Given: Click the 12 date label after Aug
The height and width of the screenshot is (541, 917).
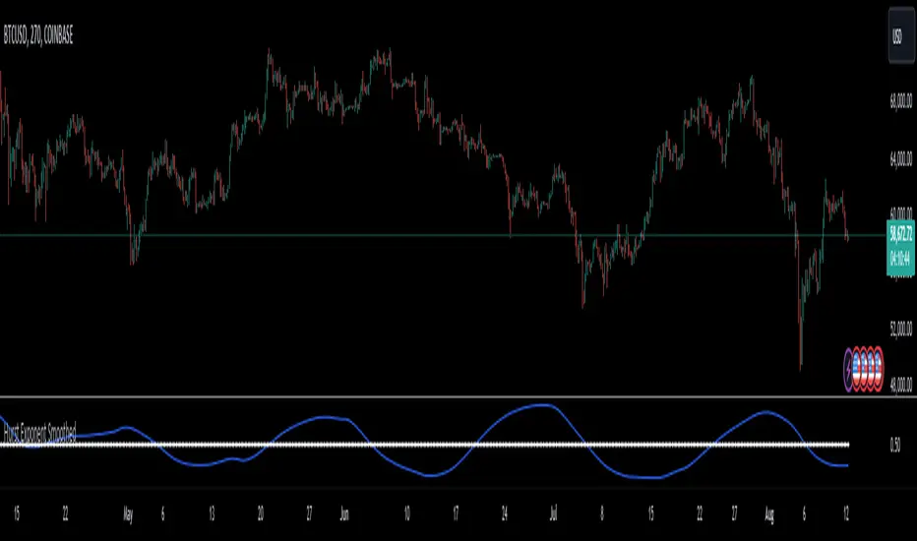Looking at the screenshot, I should pyautogui.click(x=846, y=513).
